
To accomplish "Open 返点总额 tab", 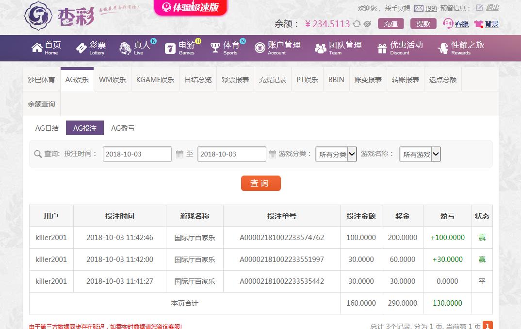I will tap(442, 80).
